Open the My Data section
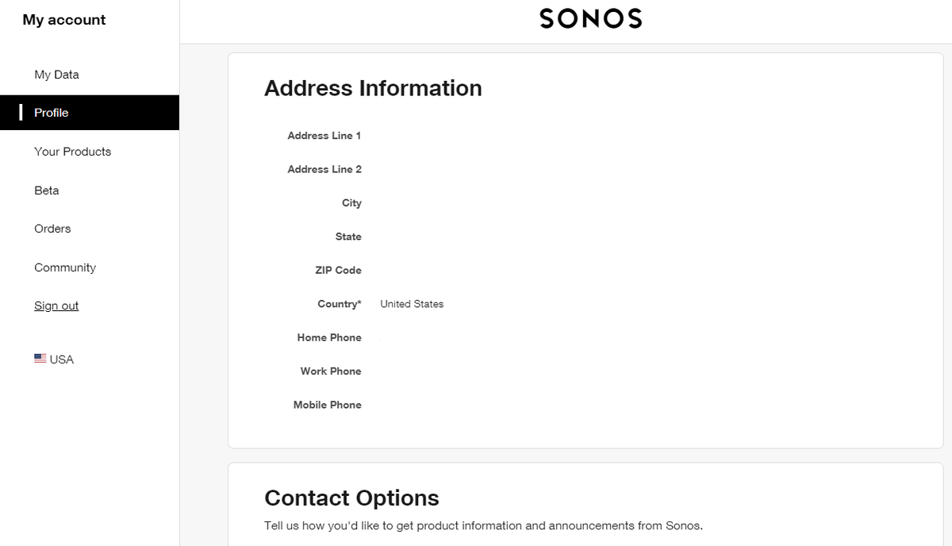This screenshot has height=546, width=952. click(56, 75)
